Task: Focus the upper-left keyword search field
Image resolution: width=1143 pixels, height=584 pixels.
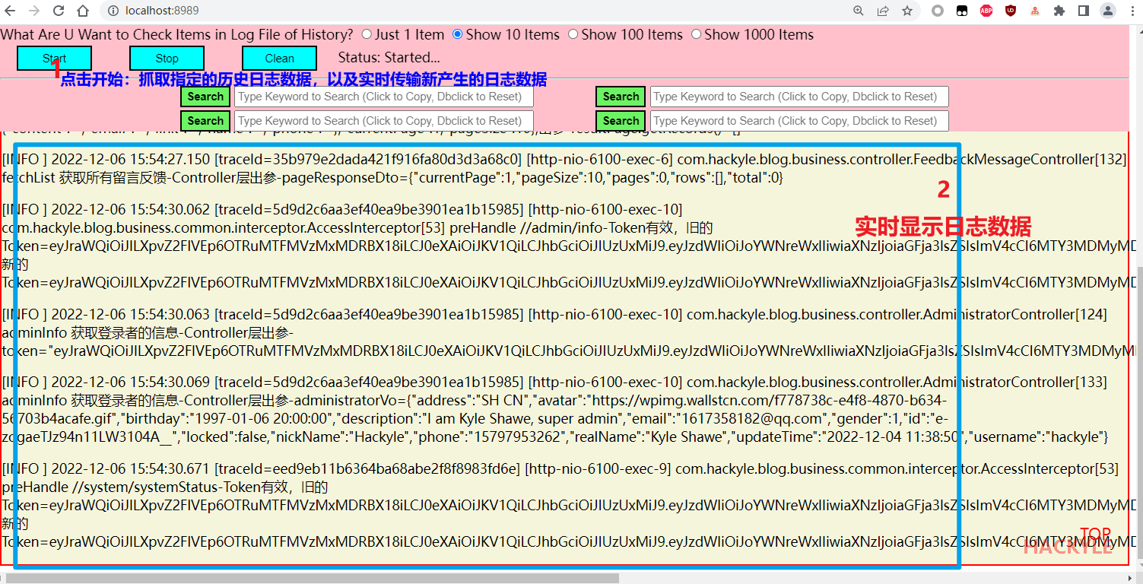Action: [x=384, y=97]
